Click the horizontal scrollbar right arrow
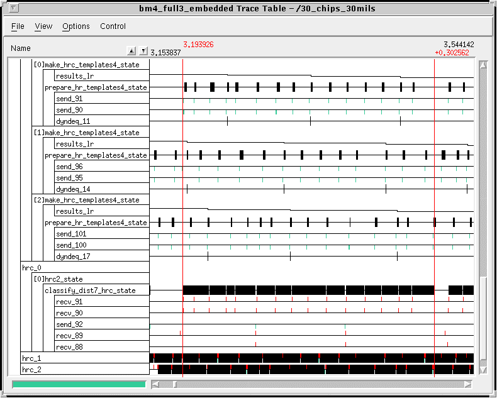This screenshot has height=398, width=497. 467,384
